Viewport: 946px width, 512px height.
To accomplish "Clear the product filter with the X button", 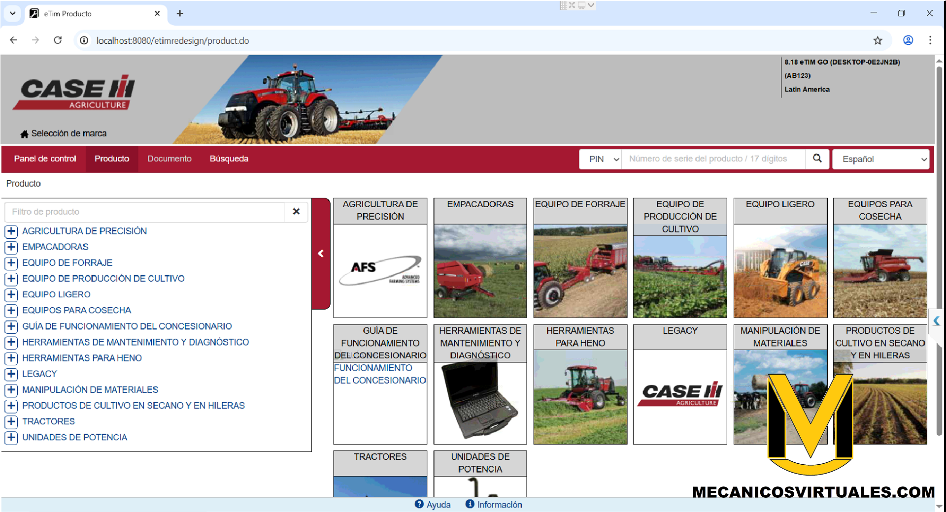I will click(296, 212).
